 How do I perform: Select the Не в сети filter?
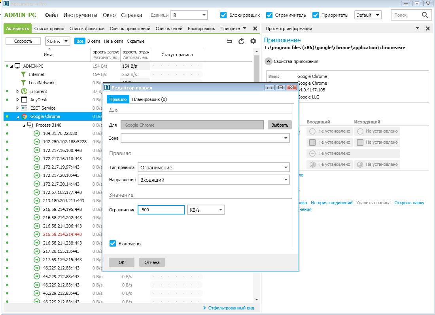tap(113, 41)
